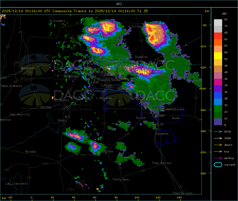Screen dimensions: 238x201
Task: Click the 'Valle_Grande' map label
Action: pyautogui.click(x=79, y=97)
